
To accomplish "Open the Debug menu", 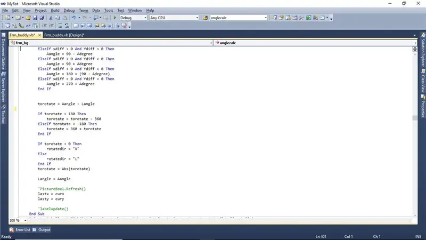I will tap(69, 10).
